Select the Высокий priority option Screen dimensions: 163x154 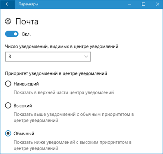point(8,106)
